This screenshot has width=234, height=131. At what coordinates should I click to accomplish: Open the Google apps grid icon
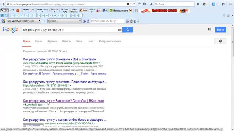pos(210,30)
